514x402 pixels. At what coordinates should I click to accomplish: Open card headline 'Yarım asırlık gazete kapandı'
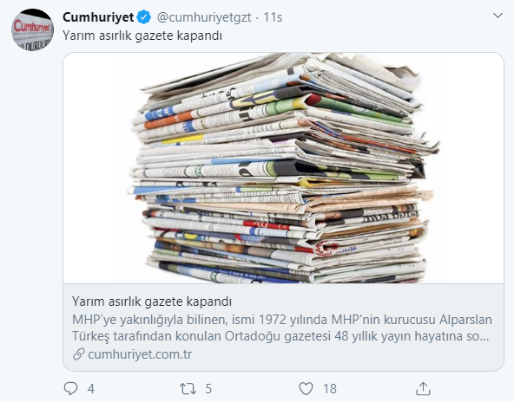152,301
